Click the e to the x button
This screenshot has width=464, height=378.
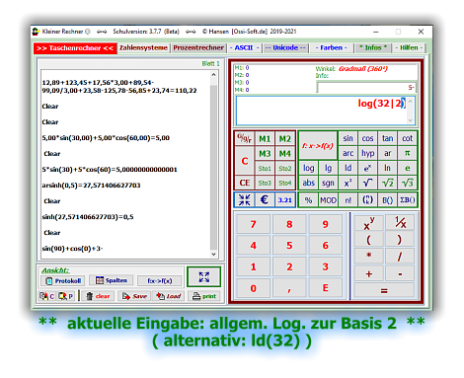(x=367, y=168)
